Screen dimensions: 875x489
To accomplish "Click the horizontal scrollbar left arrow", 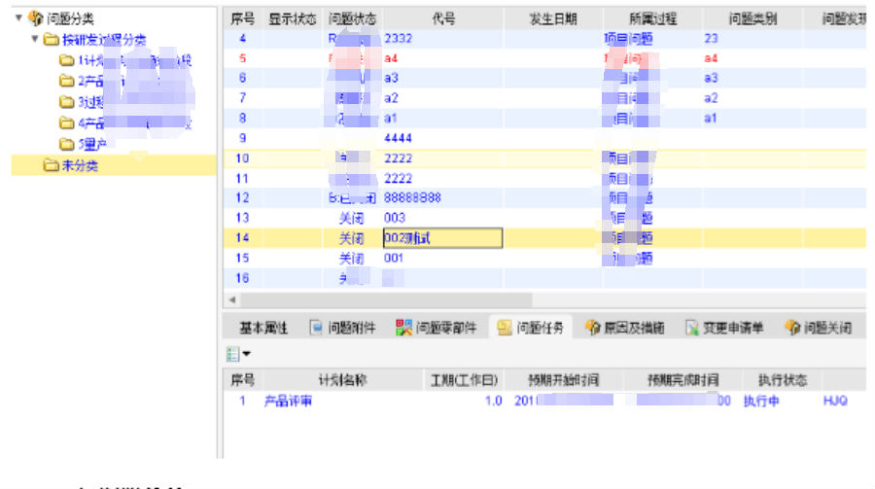I will pyautogui.click(x=231, y=300).
